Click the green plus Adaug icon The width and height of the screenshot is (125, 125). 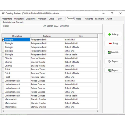(x=109, y=34)
